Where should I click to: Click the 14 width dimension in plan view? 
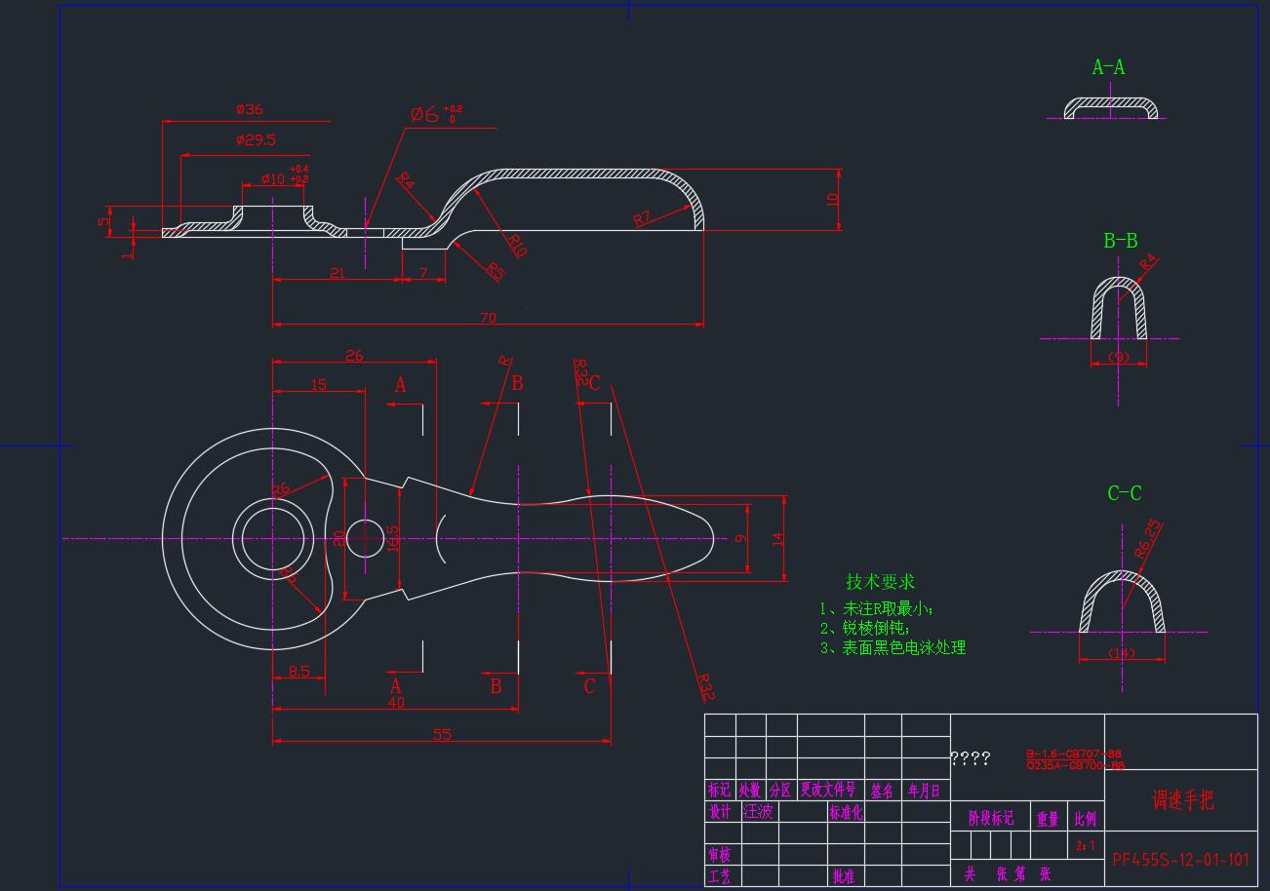[778, 537]
